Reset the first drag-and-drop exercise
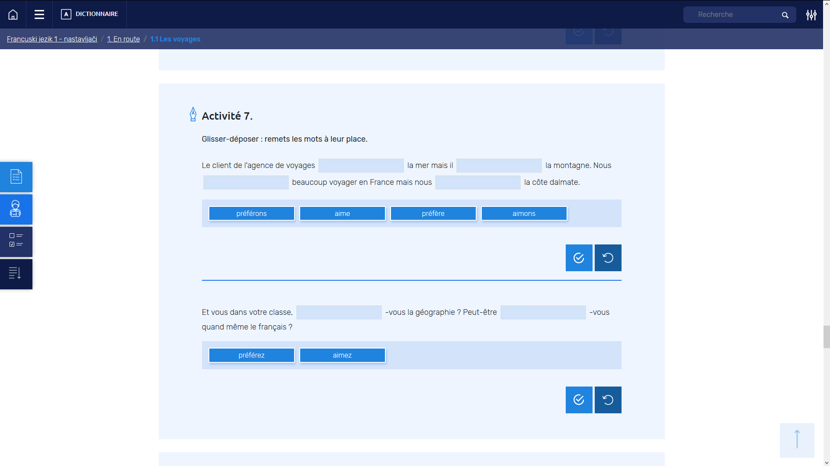This screenshot has height=466, width=830. (x=608, y=258)
